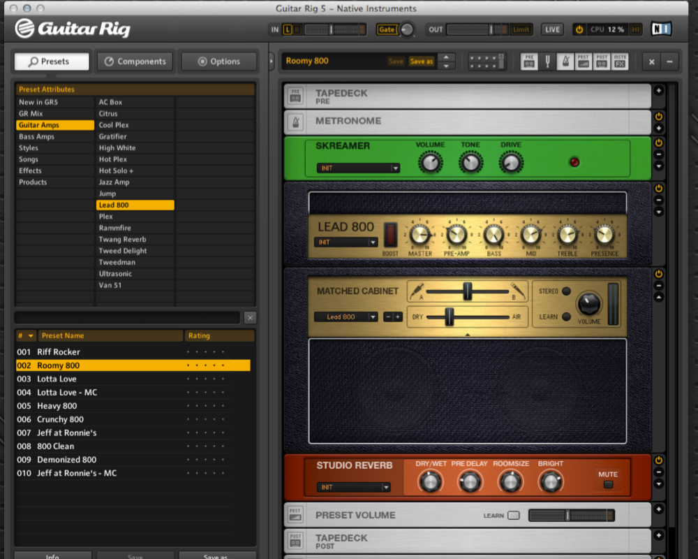
Task: Enable HI quality mode button
Action: [636, 29]
